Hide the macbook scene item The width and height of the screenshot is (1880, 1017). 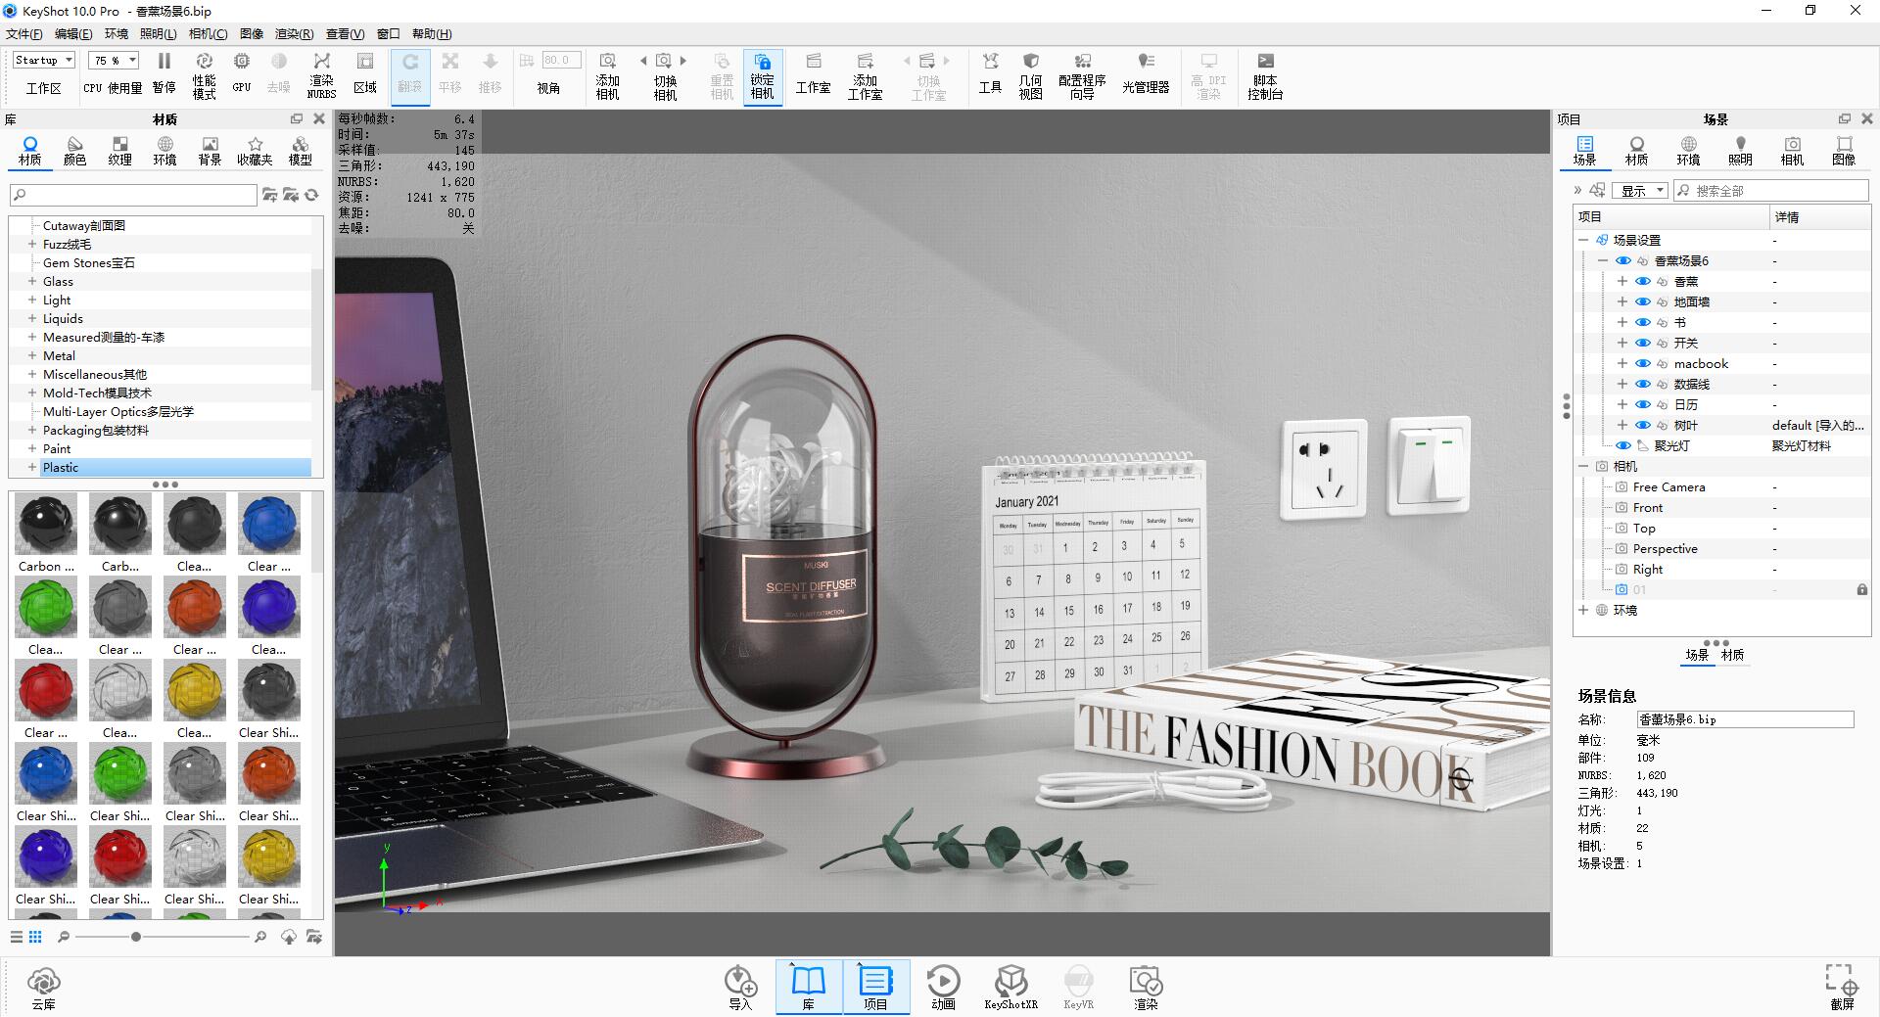click(x=1643, y=363)
